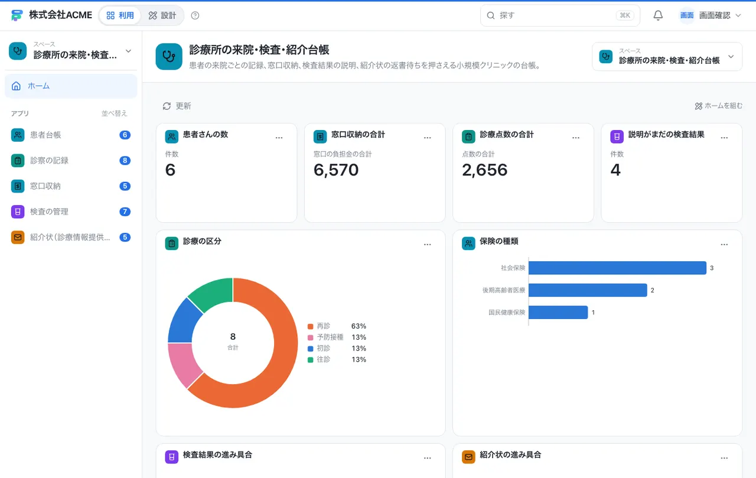Expand the sidebar space selector chevron
The width and height of the screenshot is (756, 478).
coord(128,51)
